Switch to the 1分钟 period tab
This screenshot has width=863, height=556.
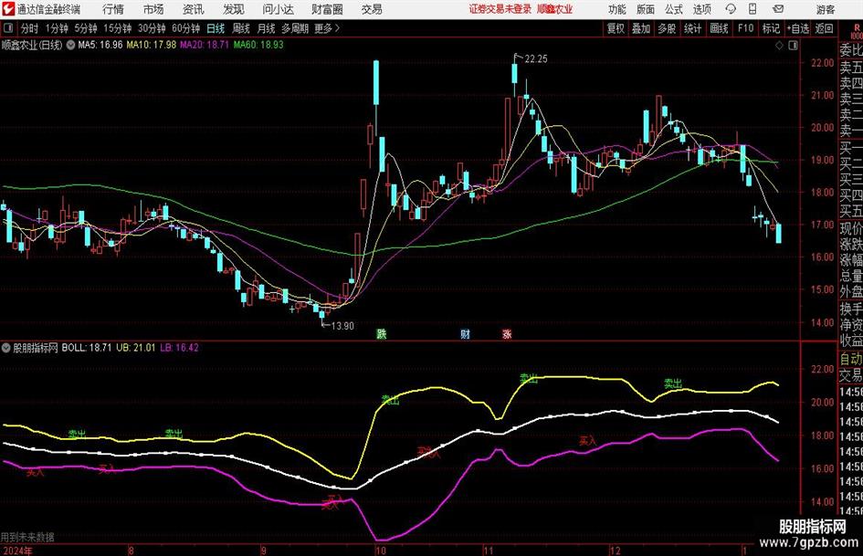coord(57,28)
